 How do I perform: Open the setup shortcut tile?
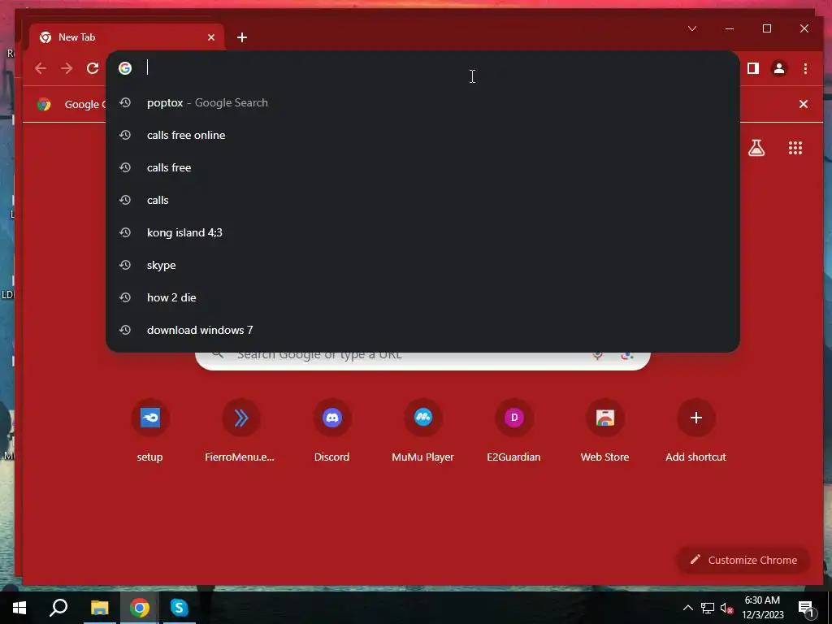[x=150, y=431]
